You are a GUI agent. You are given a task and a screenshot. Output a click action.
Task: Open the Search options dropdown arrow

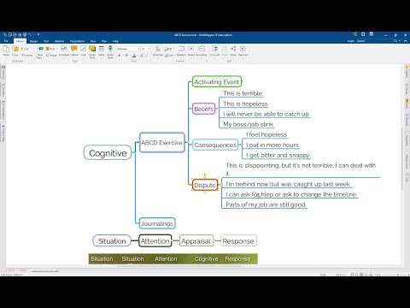coord(399,41)
